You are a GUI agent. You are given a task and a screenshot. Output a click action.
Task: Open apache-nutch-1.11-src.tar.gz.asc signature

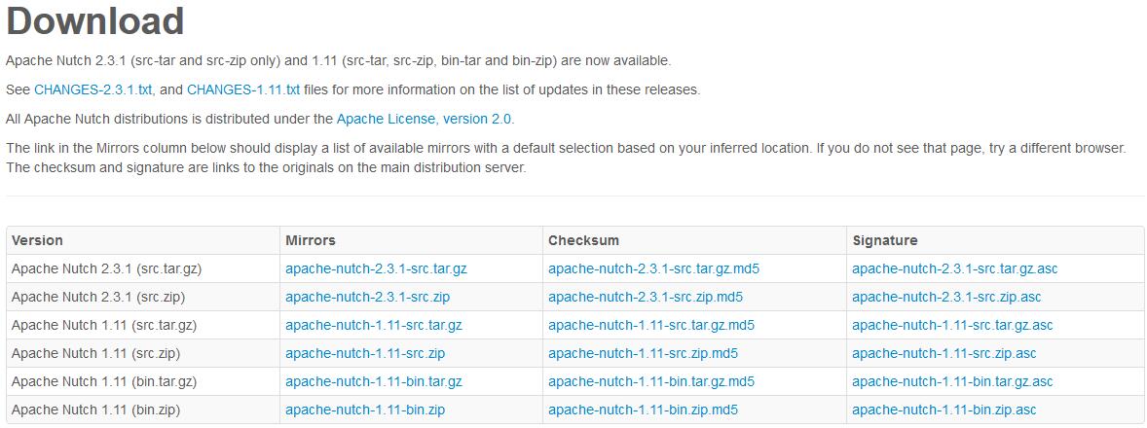[x=952, y=325]
